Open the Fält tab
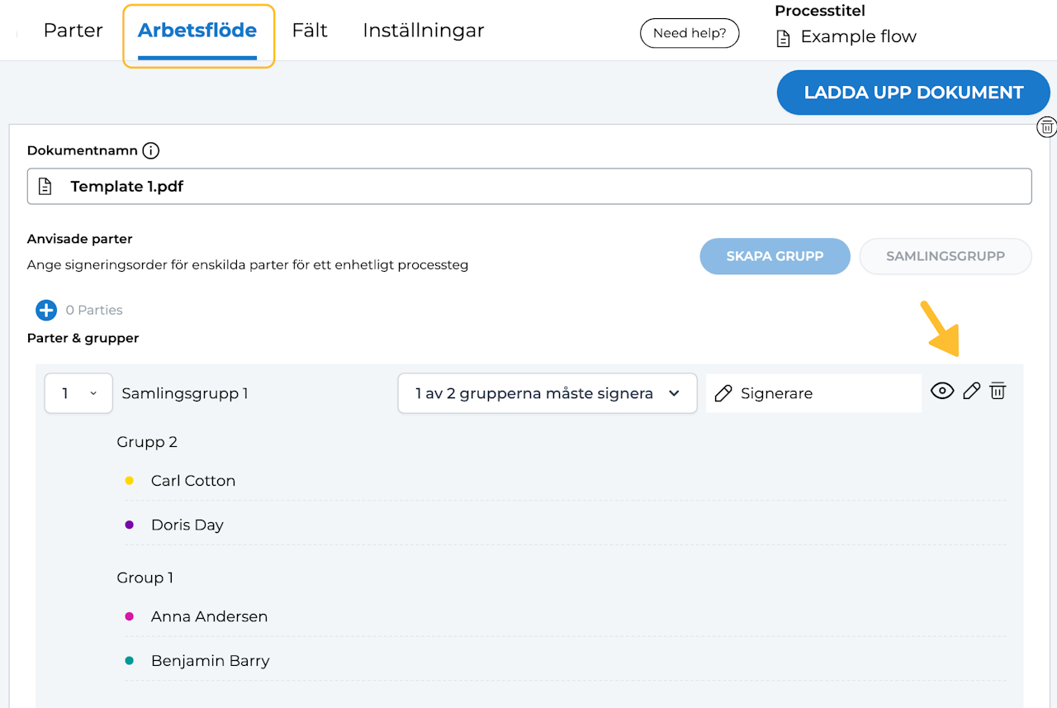This screenshot has width=1057, height=708. pyautogui.click(x=310, y=31)
